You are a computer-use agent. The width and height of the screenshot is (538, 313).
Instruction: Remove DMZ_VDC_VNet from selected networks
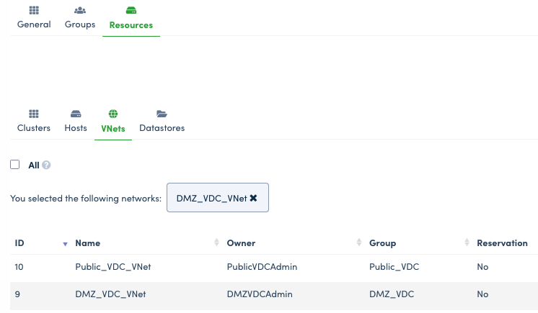[x=253, y=198]
